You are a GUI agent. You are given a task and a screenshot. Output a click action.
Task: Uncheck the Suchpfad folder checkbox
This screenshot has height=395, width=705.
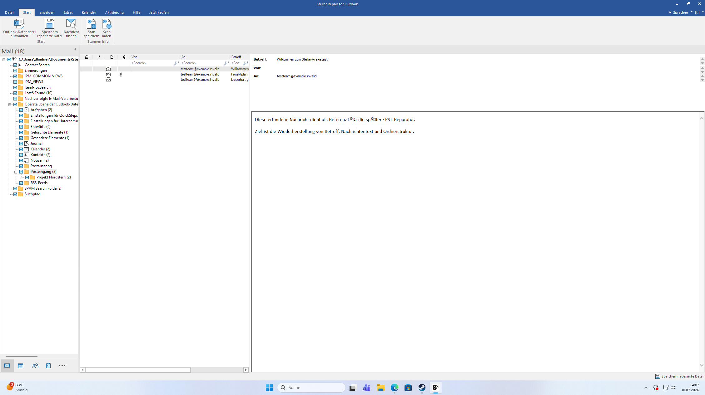(x=15, y=194)
